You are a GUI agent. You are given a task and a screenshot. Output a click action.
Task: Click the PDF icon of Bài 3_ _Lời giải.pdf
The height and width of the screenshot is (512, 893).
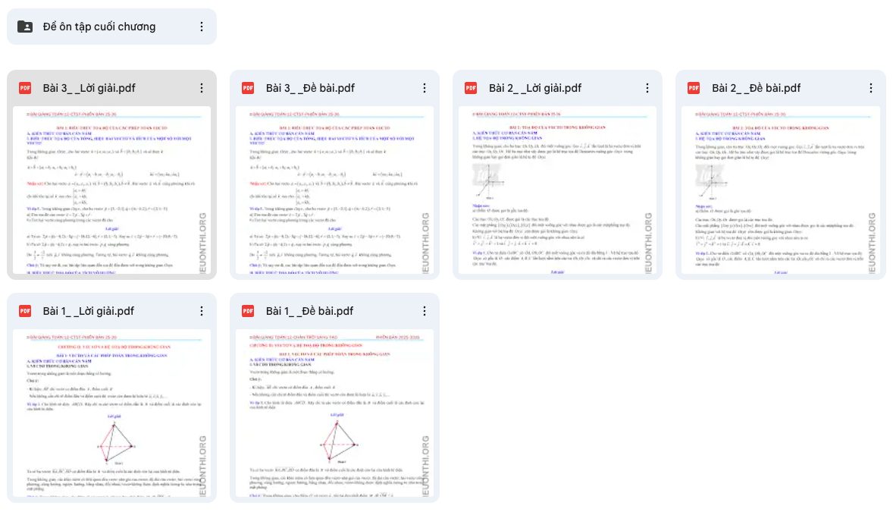(x=25, y=88)
